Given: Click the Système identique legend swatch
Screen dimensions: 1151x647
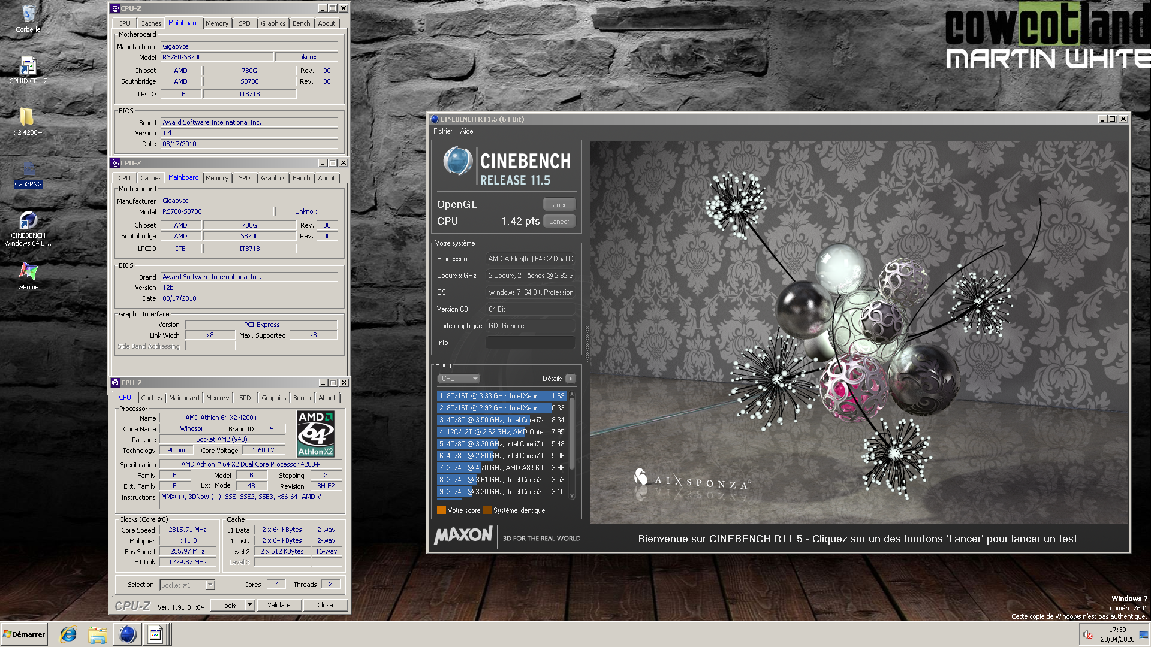Looking at the screenshot, I should pos(487,510).
